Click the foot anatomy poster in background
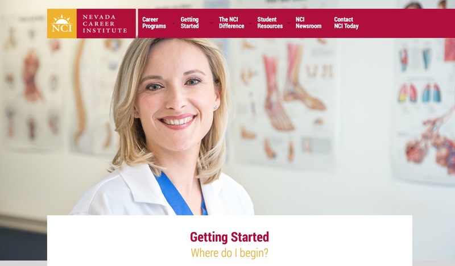Screen dimensions: 455x266 (x=286, y=102)
